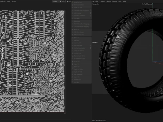The image size is (163, 122).
Task: Open the viewport hamburger menu
Action: 93,1
